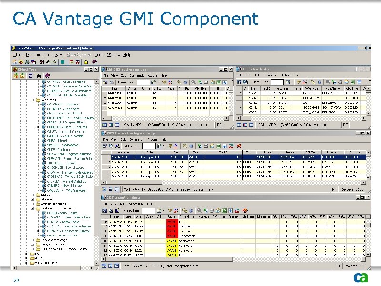
Task: Expand the Temporary storage folder in Object Tree
Action: click(x=32, y=240)
